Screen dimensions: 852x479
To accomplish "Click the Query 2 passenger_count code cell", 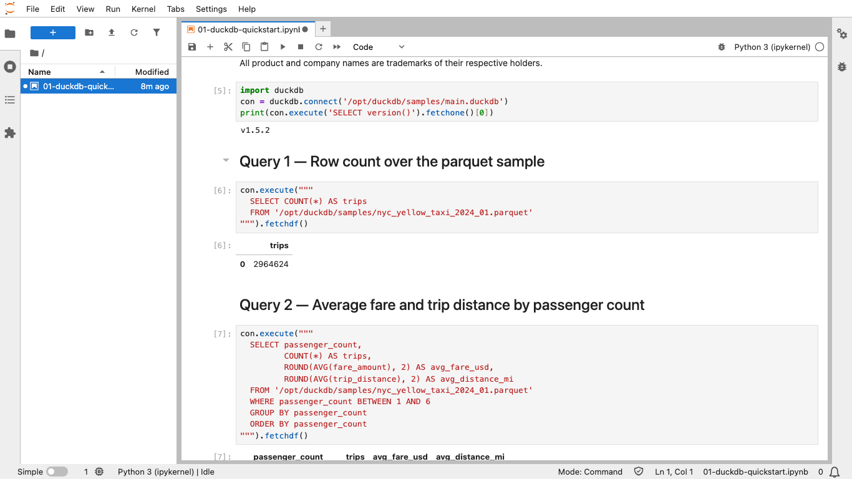I will (527, 384).
